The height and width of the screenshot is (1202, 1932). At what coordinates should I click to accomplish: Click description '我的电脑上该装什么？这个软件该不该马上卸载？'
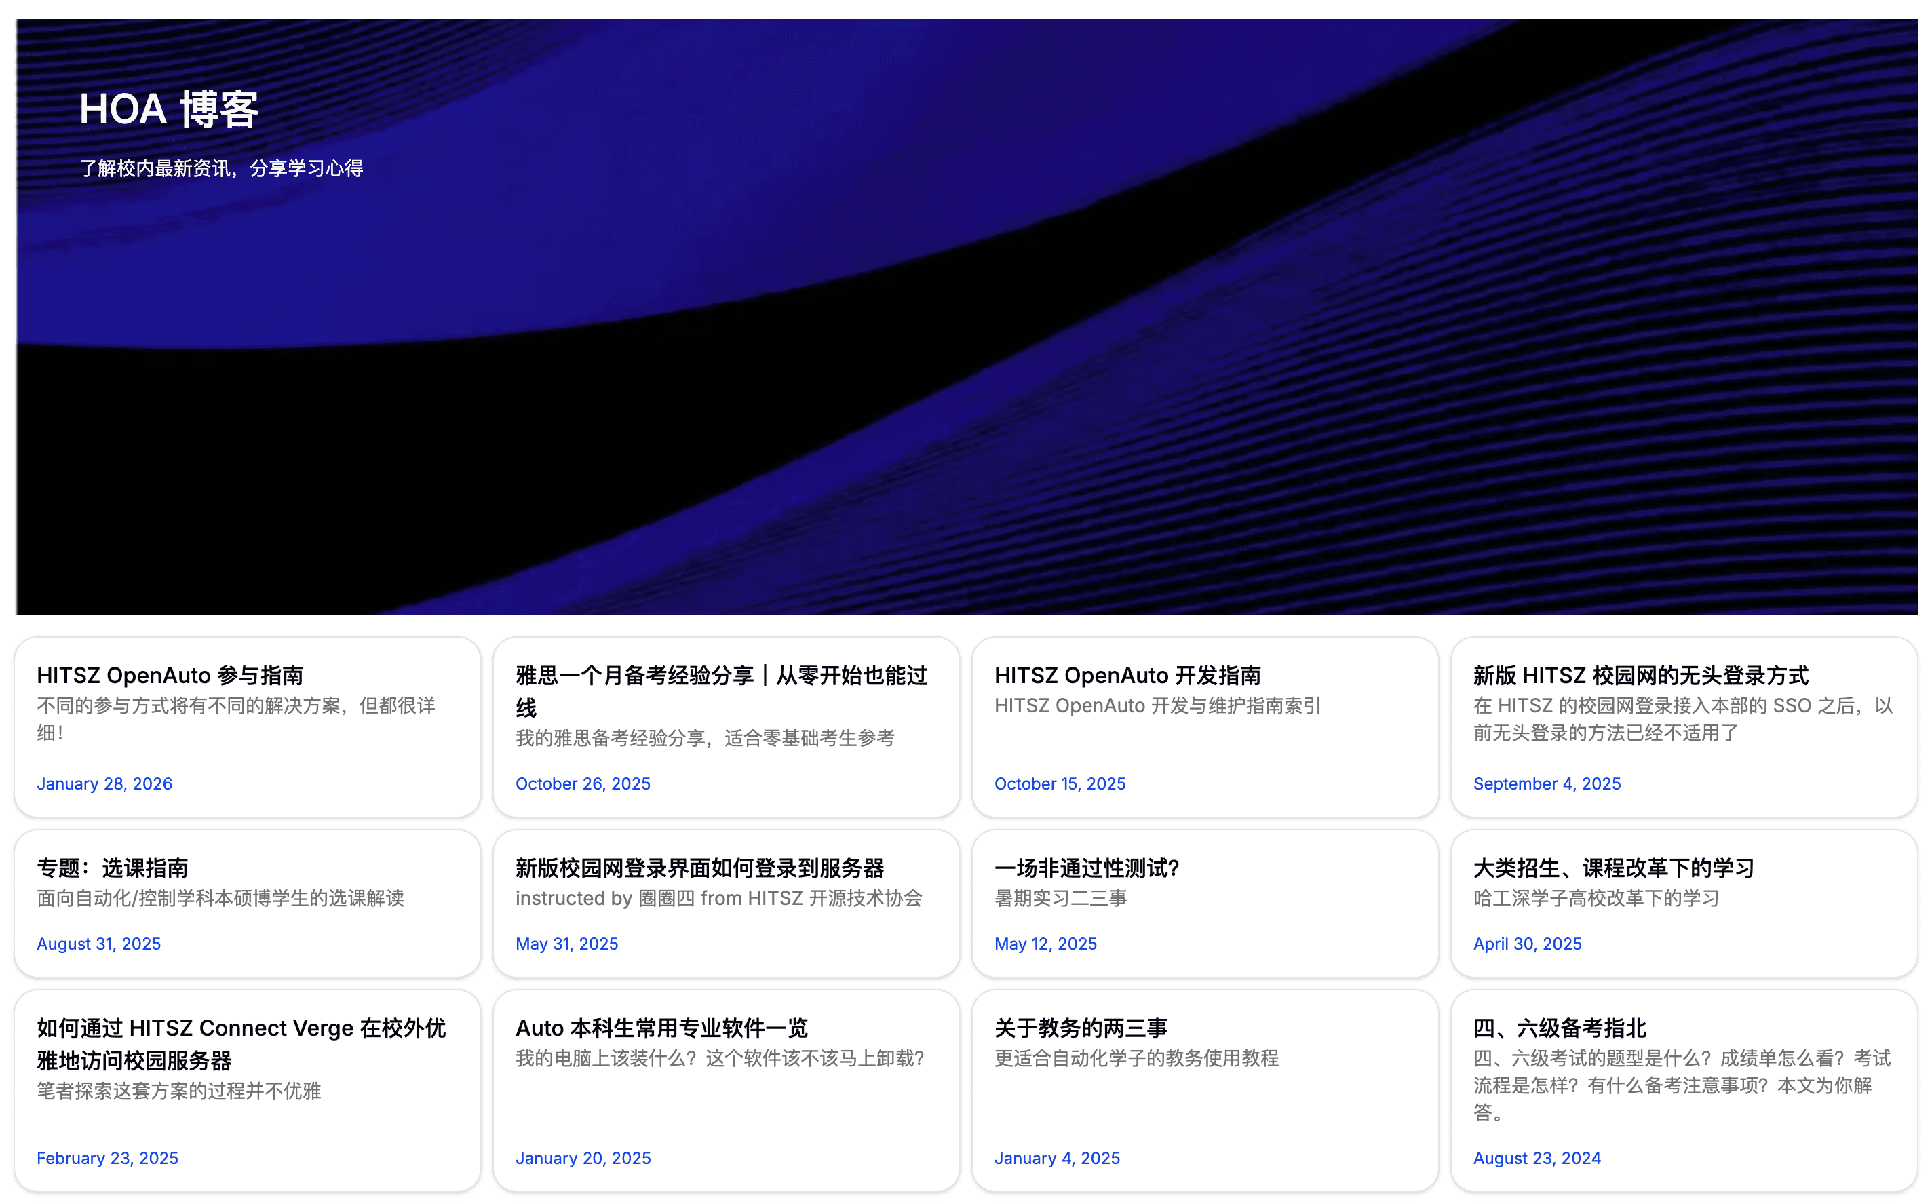coord(720,1058)
